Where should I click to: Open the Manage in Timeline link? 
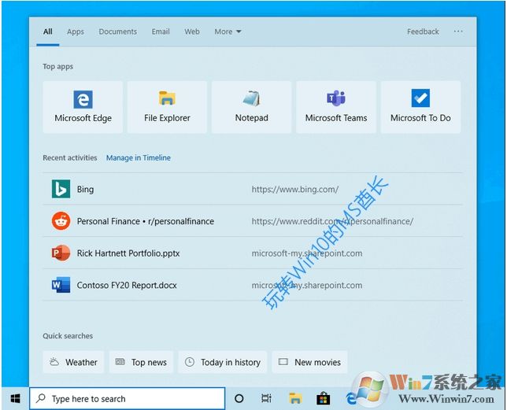point(139,157)
